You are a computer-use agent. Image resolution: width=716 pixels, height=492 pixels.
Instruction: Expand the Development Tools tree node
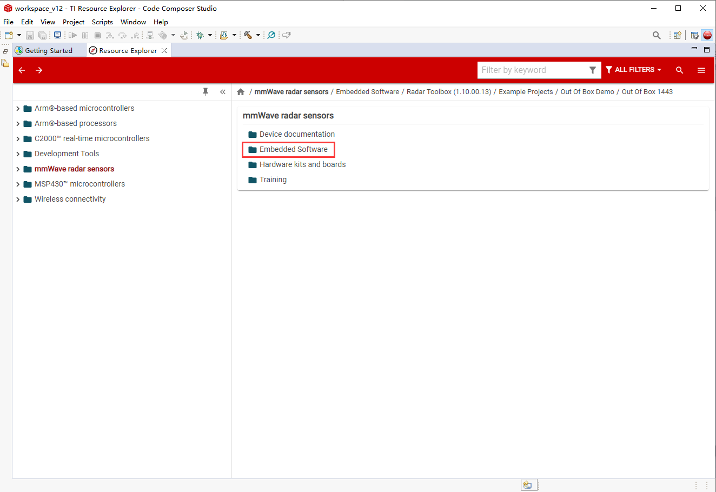pos(18,154)
